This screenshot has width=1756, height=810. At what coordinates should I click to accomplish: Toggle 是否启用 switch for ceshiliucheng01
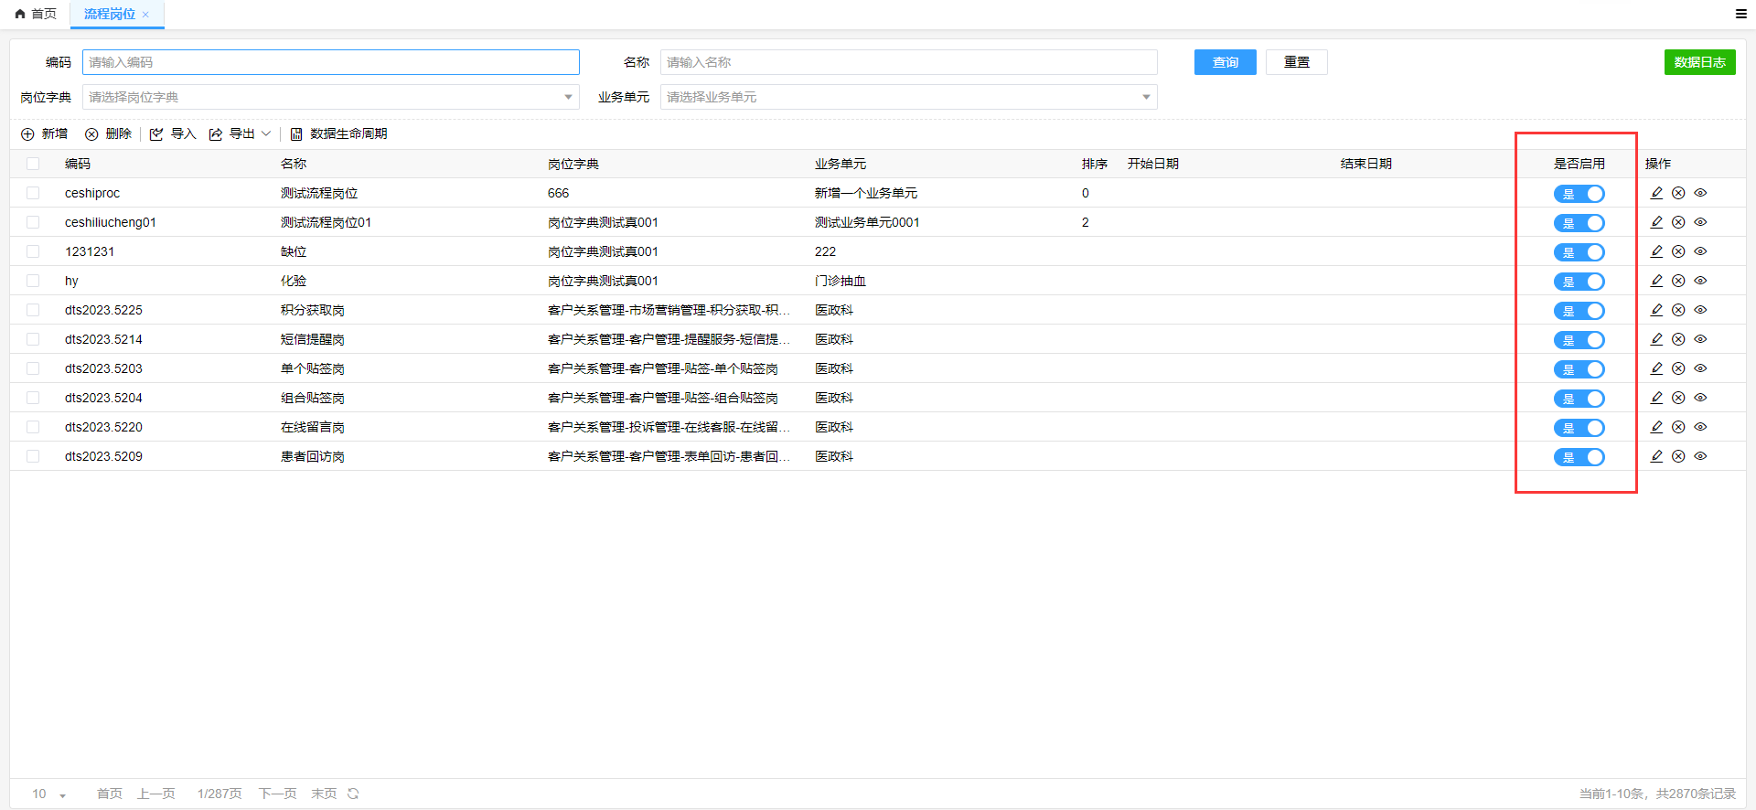pos(1579,223)
